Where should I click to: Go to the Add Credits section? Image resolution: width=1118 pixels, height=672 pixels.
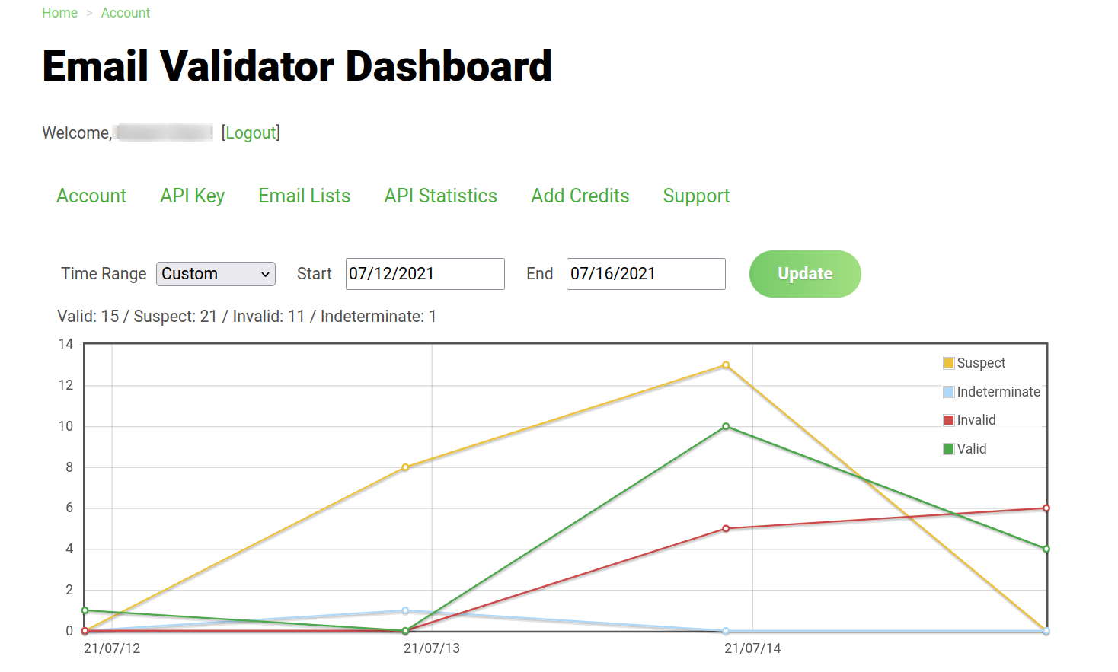coord(580,196)
